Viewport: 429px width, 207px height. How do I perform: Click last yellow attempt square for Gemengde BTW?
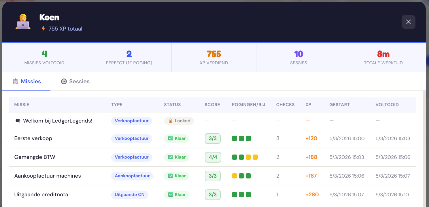coord(255,157)
